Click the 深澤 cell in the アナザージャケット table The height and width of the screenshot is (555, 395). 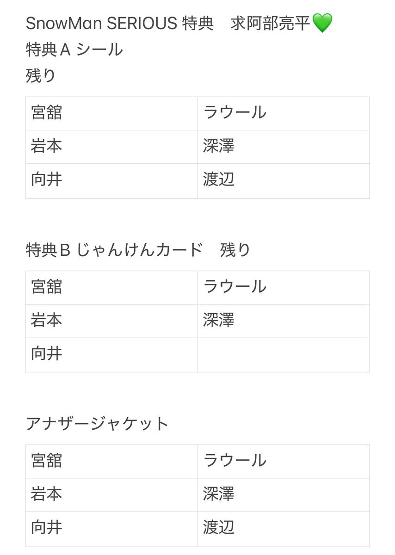coord(284,495)
